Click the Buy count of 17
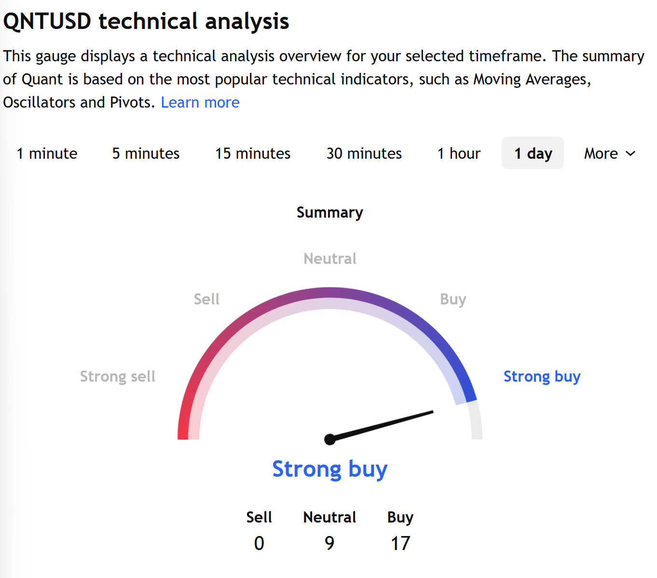The width and height of the screenshot is (657, 578). point(400,543)
